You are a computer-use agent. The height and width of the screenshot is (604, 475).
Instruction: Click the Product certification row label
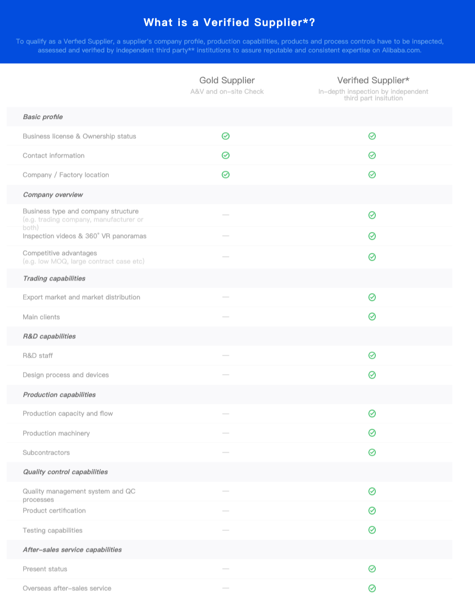pyautogui.click(x=54, y=510)
